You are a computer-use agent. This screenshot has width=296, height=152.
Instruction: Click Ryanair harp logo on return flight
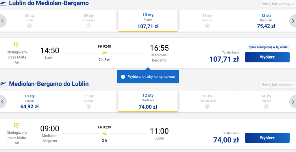17,126
